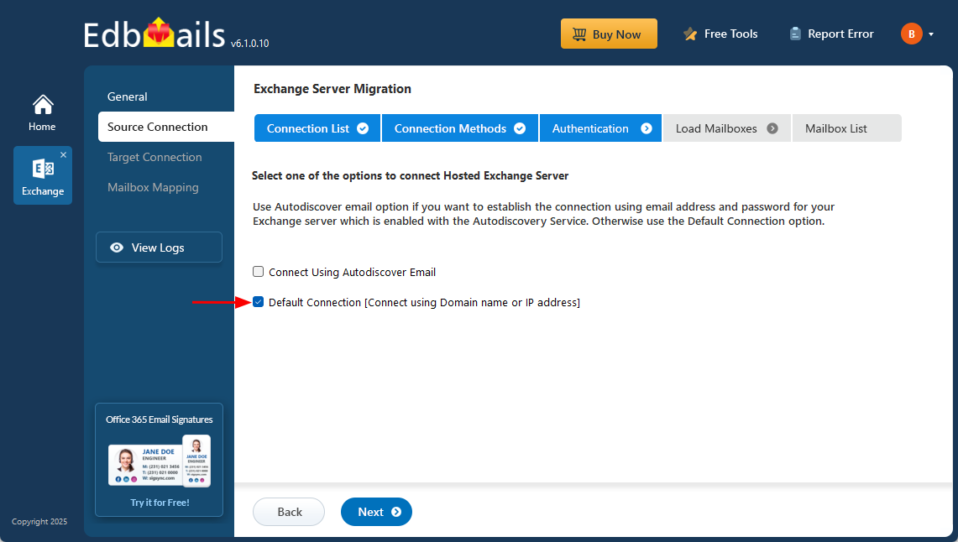This screenshot has height=542, width=958.
Task: Open the Mailbox List step tab
Action: 846,128
